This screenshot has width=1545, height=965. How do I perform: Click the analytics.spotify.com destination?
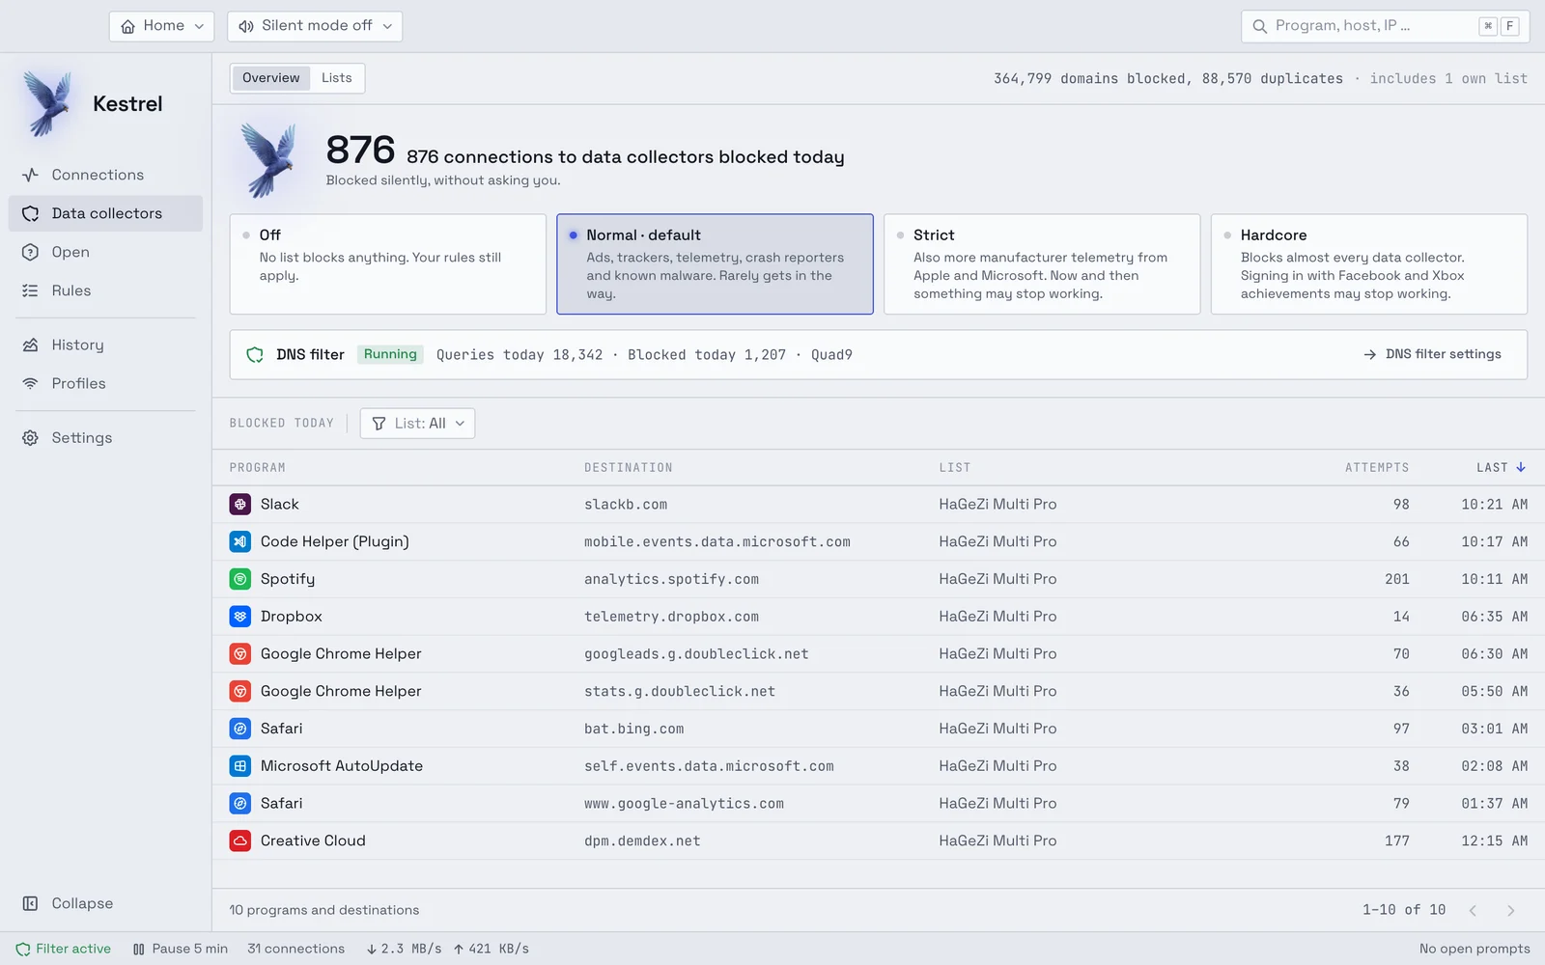671,579
